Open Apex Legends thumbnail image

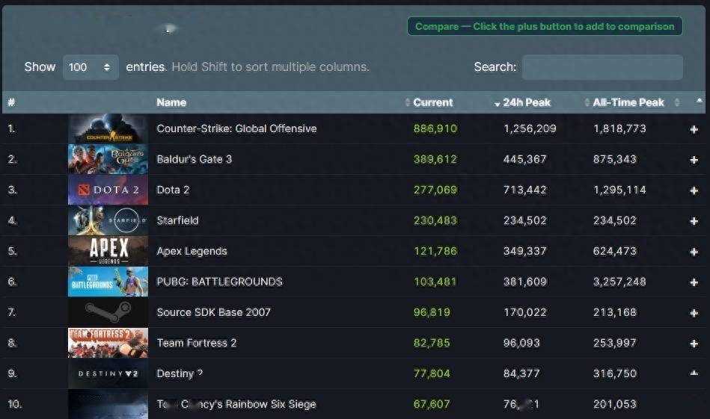(108, 251)
